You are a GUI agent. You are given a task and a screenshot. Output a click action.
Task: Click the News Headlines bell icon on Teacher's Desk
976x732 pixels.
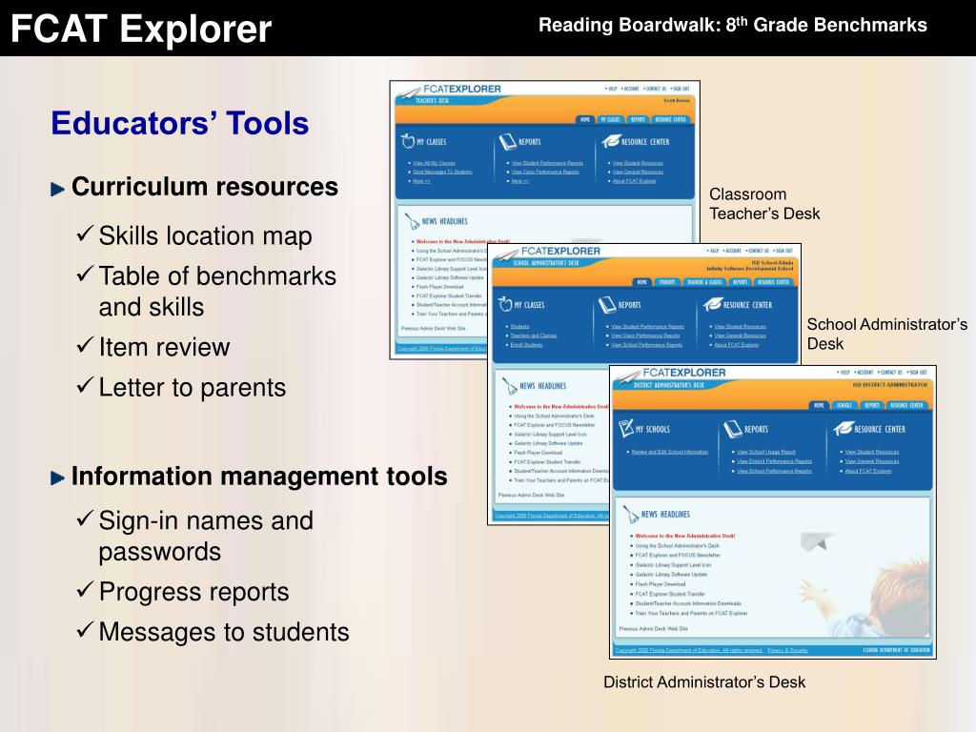[x=412, y=221]
